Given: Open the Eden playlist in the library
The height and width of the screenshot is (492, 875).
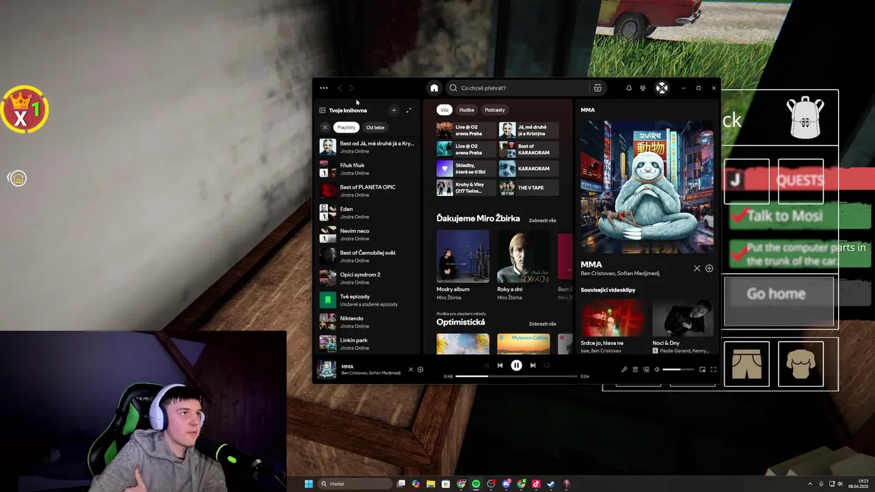Looking at the screenshot, I should (x=368, y=213).
